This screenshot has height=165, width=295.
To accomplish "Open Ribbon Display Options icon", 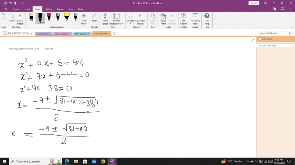I will coord(265,3).
